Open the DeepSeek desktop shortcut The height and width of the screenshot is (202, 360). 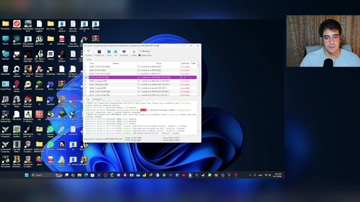50,101
